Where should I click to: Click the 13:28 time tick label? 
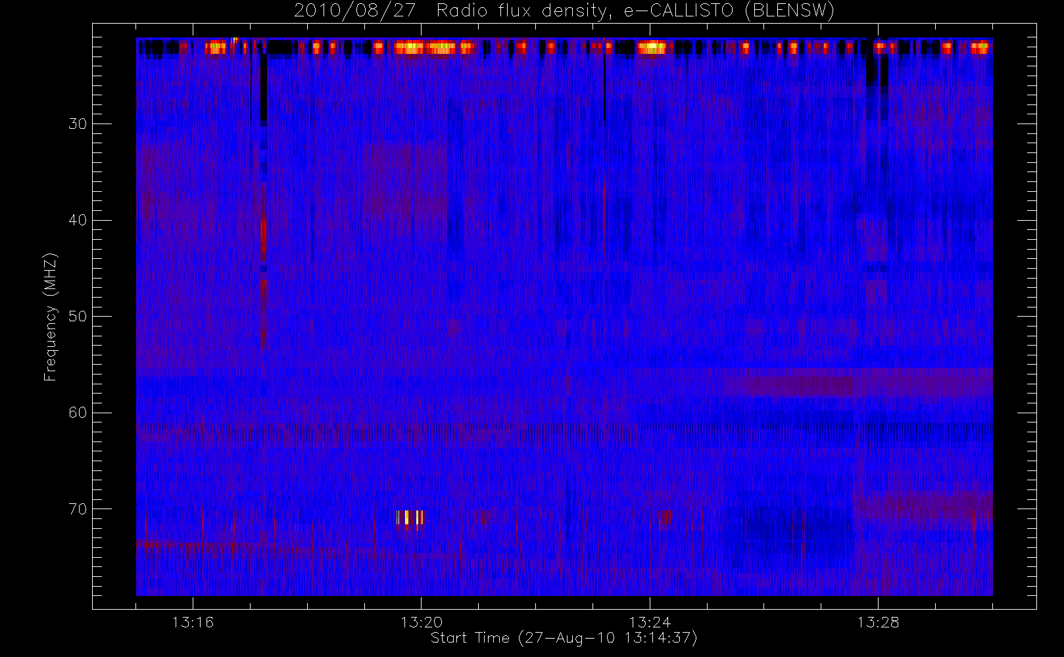(878, 622)
